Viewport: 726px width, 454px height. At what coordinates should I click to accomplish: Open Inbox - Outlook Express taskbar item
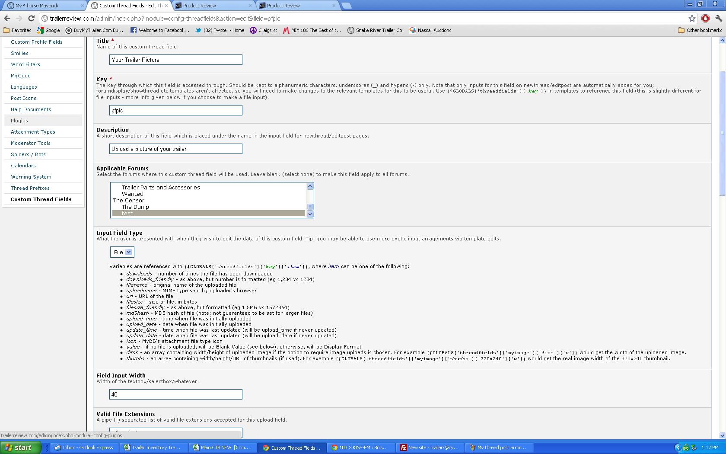tap(84, 448)
